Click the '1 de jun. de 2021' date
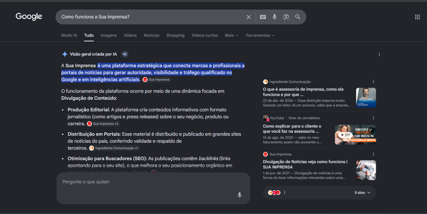The width and height of the screenshot is (427, 214). click(276, 173)
